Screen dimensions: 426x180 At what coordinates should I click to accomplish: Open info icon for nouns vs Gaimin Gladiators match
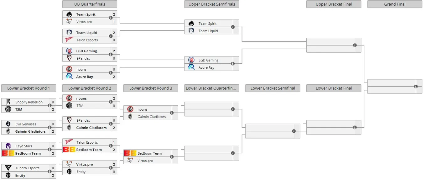point(172,113)
